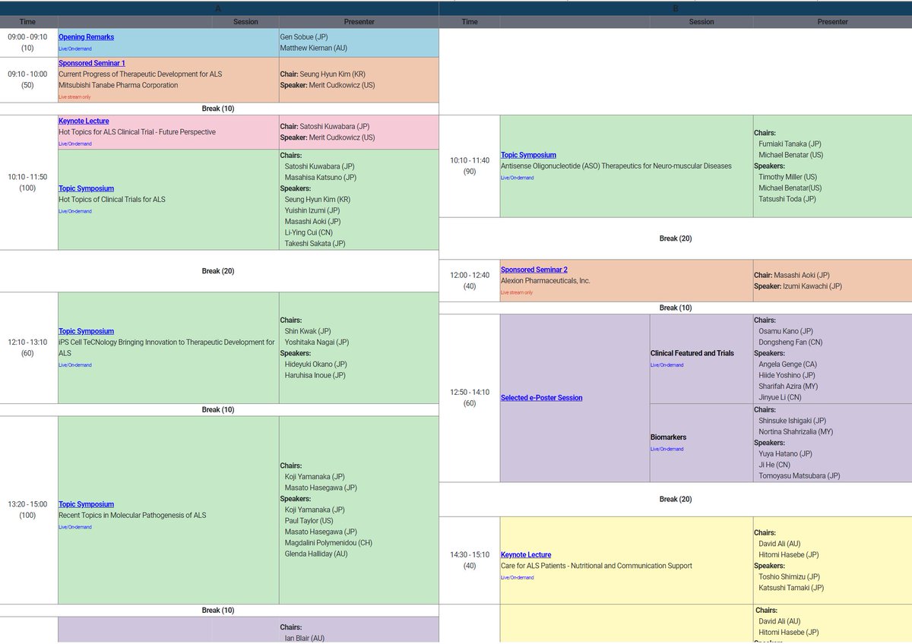Open the Topic Symposium link for Hot Topics of Clinical Trials
This screenshot has height=644, width=912.
pos(87,188)
